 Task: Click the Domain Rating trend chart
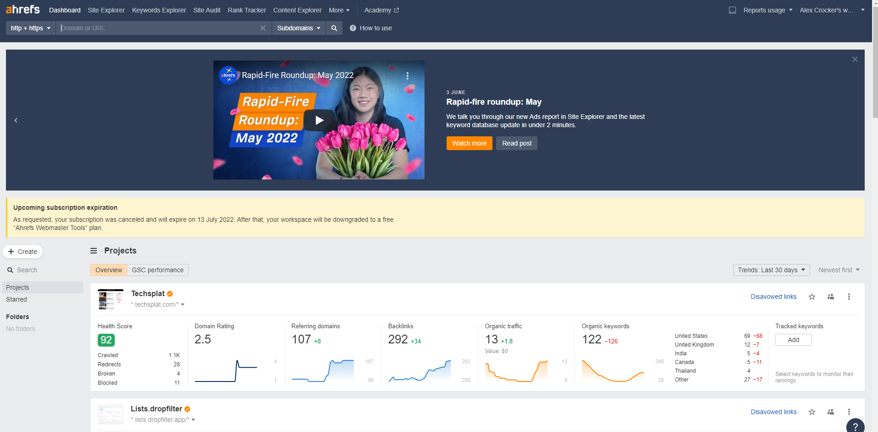[x=226, y=371]
